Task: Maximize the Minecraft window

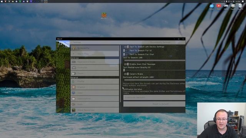Action: tap(179, 39)
